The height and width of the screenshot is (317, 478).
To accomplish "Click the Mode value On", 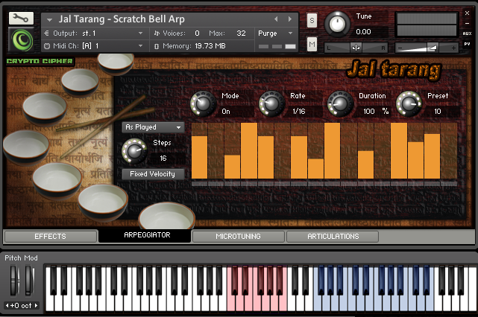I will pos(226,112).
